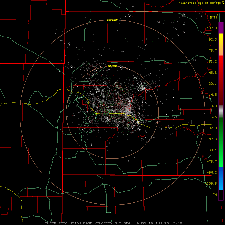
Task: Click the -16.5 velocity scale value
Action: coord(212,117)
